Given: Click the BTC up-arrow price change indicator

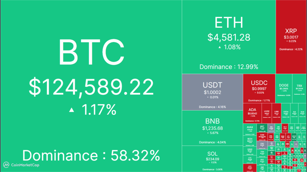Looking at the screenshot, I should (x=71, y=110).
